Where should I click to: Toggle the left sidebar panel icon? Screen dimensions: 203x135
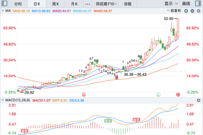tap(4, 4)
